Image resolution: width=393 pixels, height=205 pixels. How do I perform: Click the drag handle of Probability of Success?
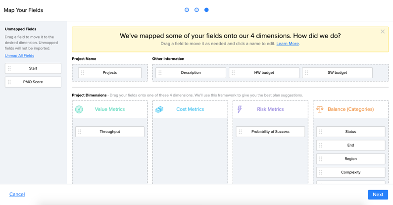(240, 132)
